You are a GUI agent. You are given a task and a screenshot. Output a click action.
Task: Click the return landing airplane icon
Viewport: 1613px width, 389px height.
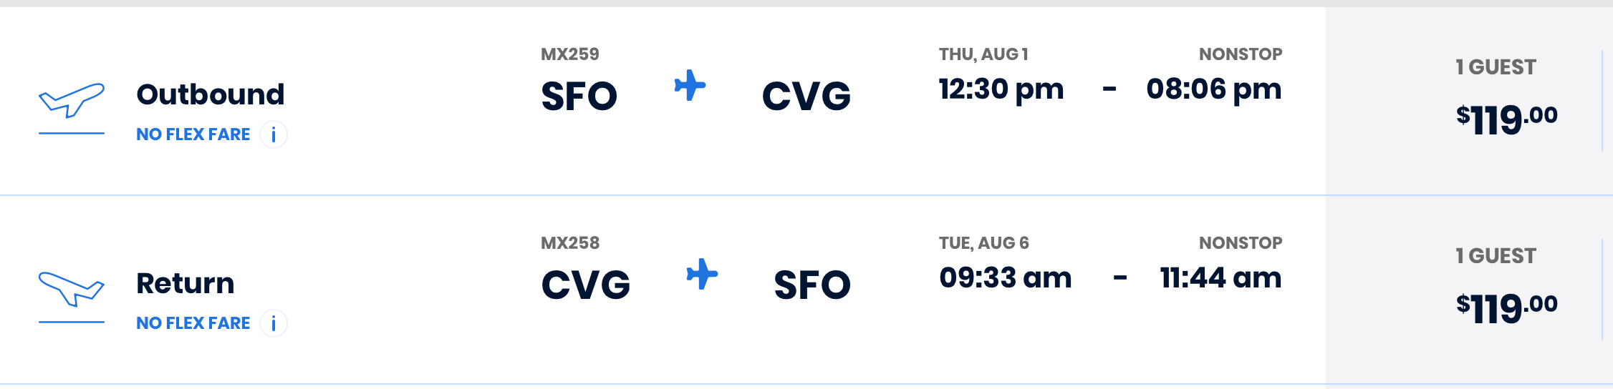coord(72,290)
